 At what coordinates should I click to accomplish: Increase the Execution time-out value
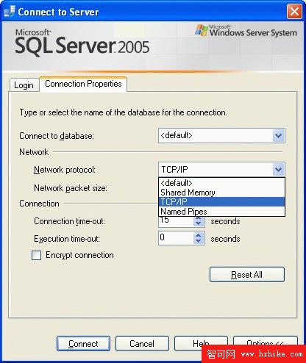coord(199,235)
